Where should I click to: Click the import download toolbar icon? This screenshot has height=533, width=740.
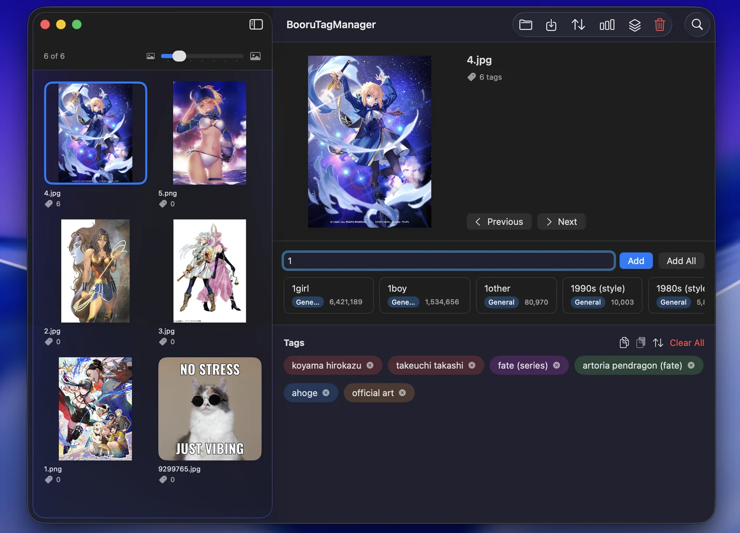pos(551,25)
